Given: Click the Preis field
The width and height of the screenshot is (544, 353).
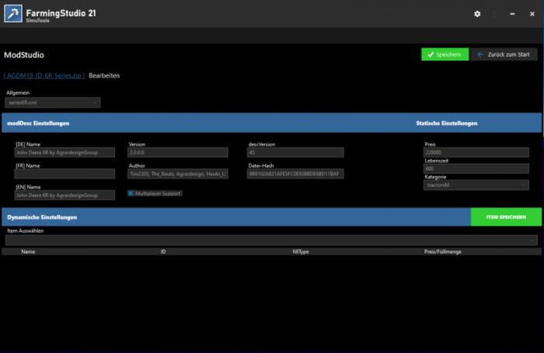Looking at the screenshot, I should 476,153.
